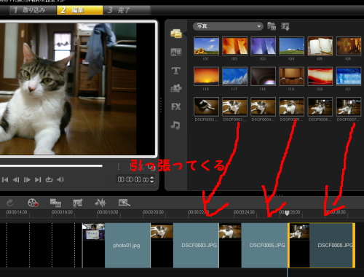The height and width of the screenshot is (277, 364).
Task: Toggle repeat playback button
Action: 49,179
